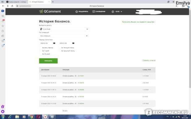The image size is (191, 119).
Task: Go back in the browser
Action: pos(3,6)
